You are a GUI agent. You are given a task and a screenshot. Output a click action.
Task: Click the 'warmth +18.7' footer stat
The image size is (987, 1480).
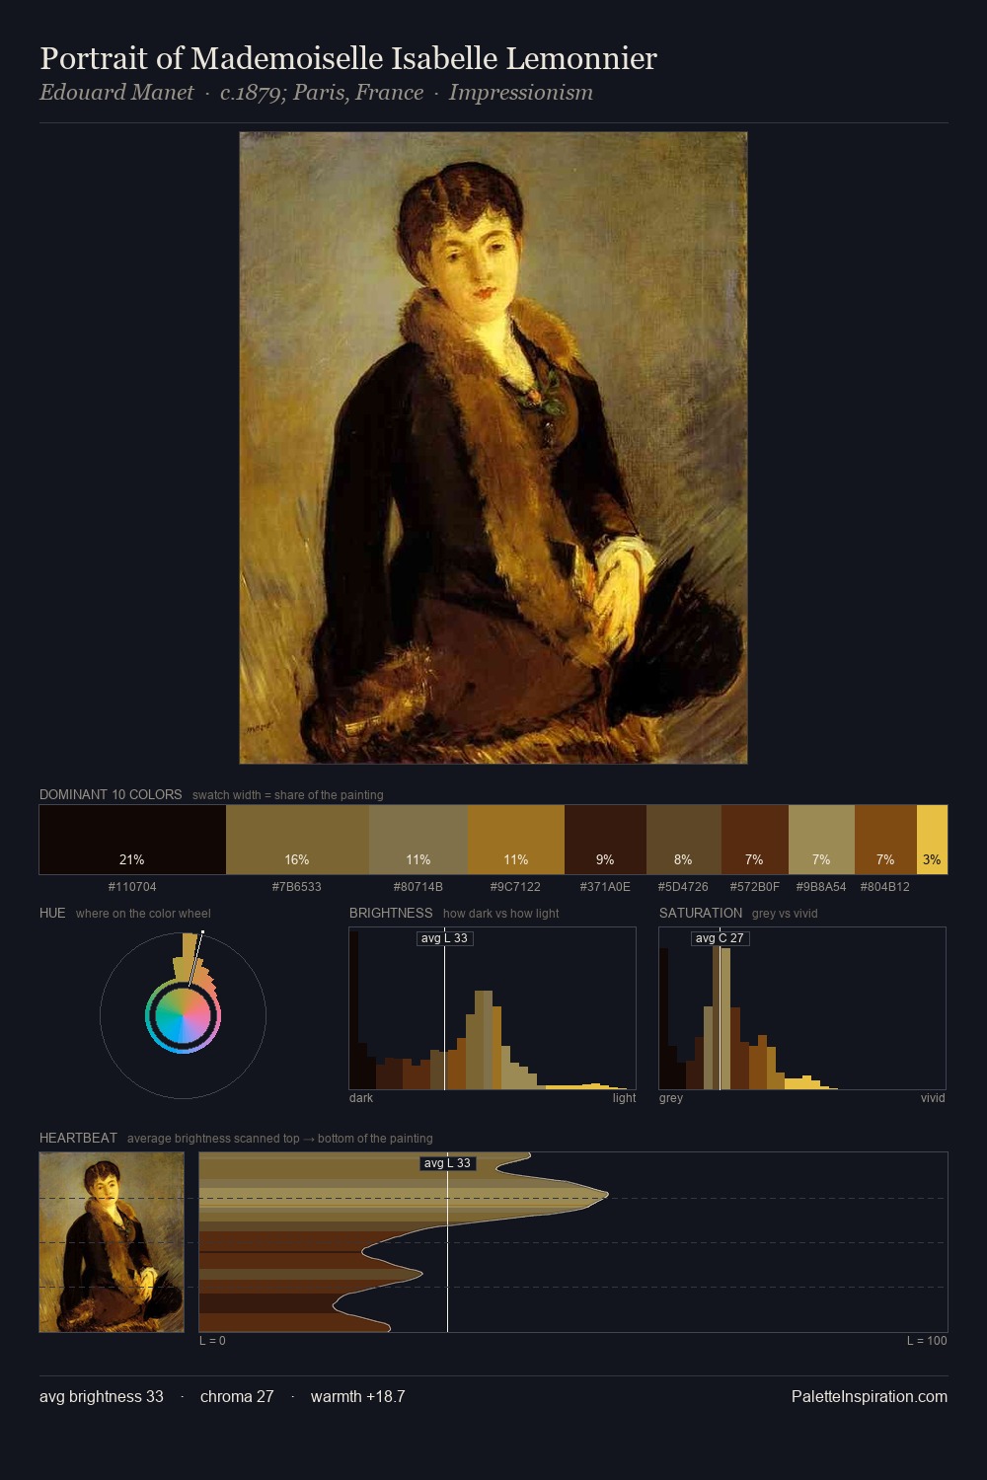[358, 1397]
